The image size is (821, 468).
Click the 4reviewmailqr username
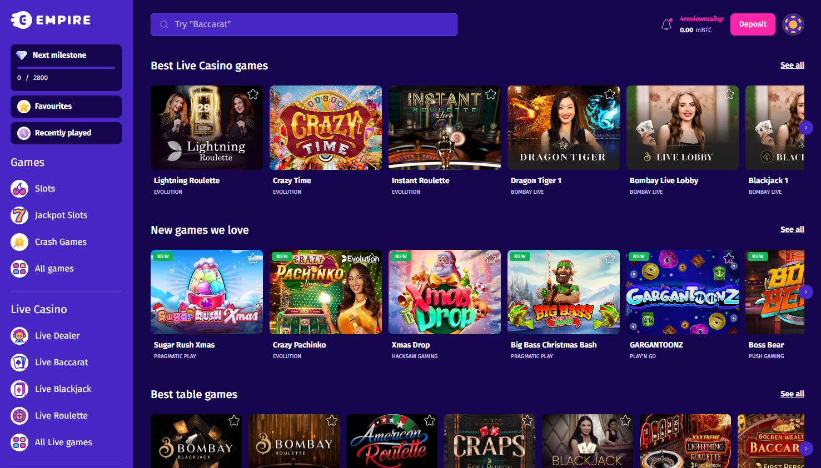[x=701, y=19]
